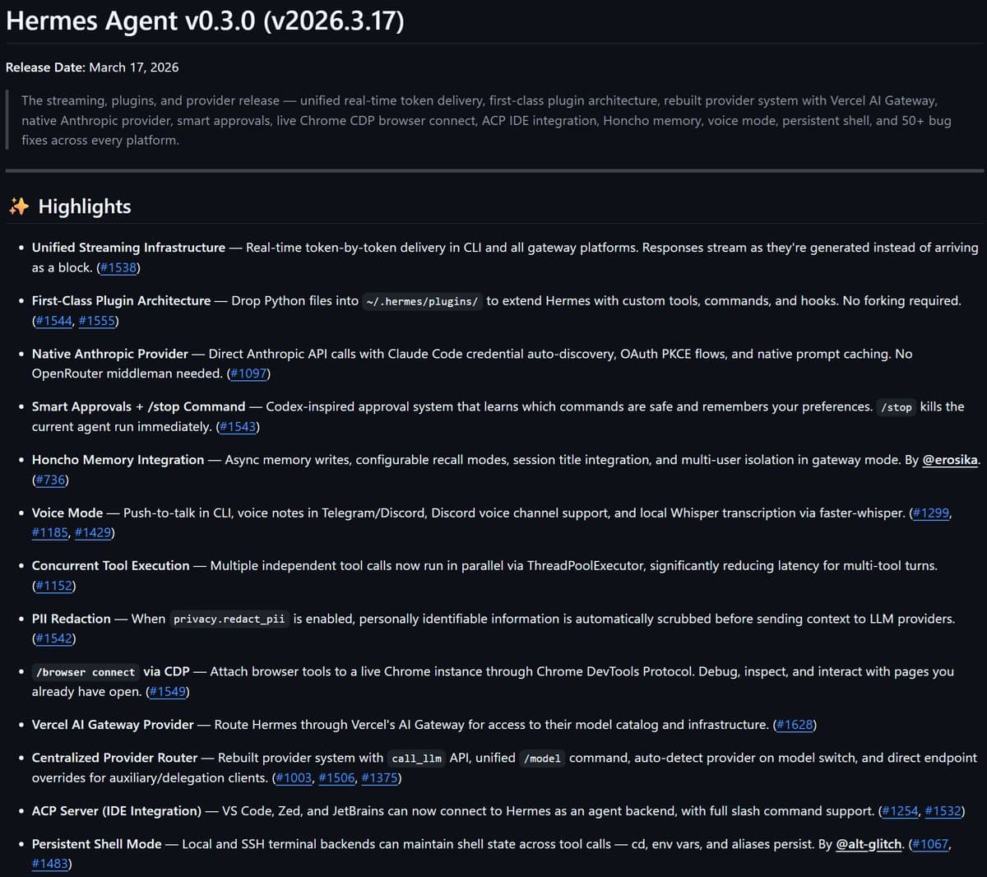This screenshot has width=987, height=877.
Task: Open link #1506 next to #1003
Action: [x=336, y=777]
